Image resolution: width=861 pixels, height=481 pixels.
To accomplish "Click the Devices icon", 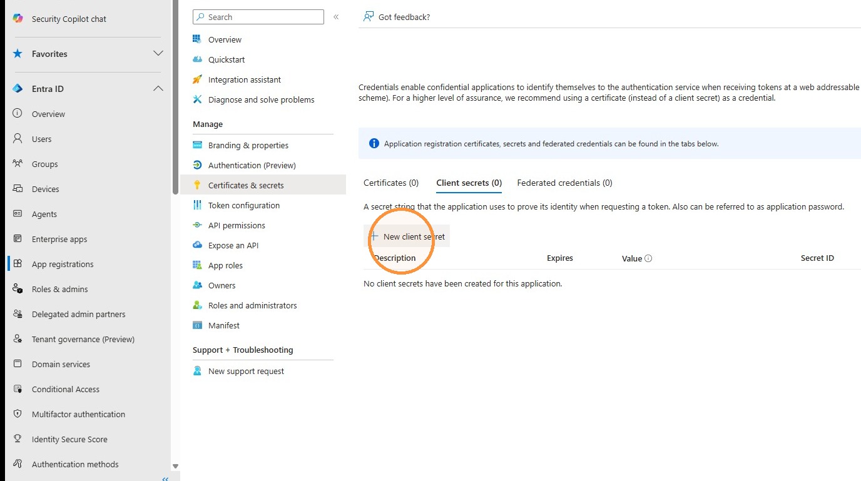I will pyautogui.click(x=18, y=189).
